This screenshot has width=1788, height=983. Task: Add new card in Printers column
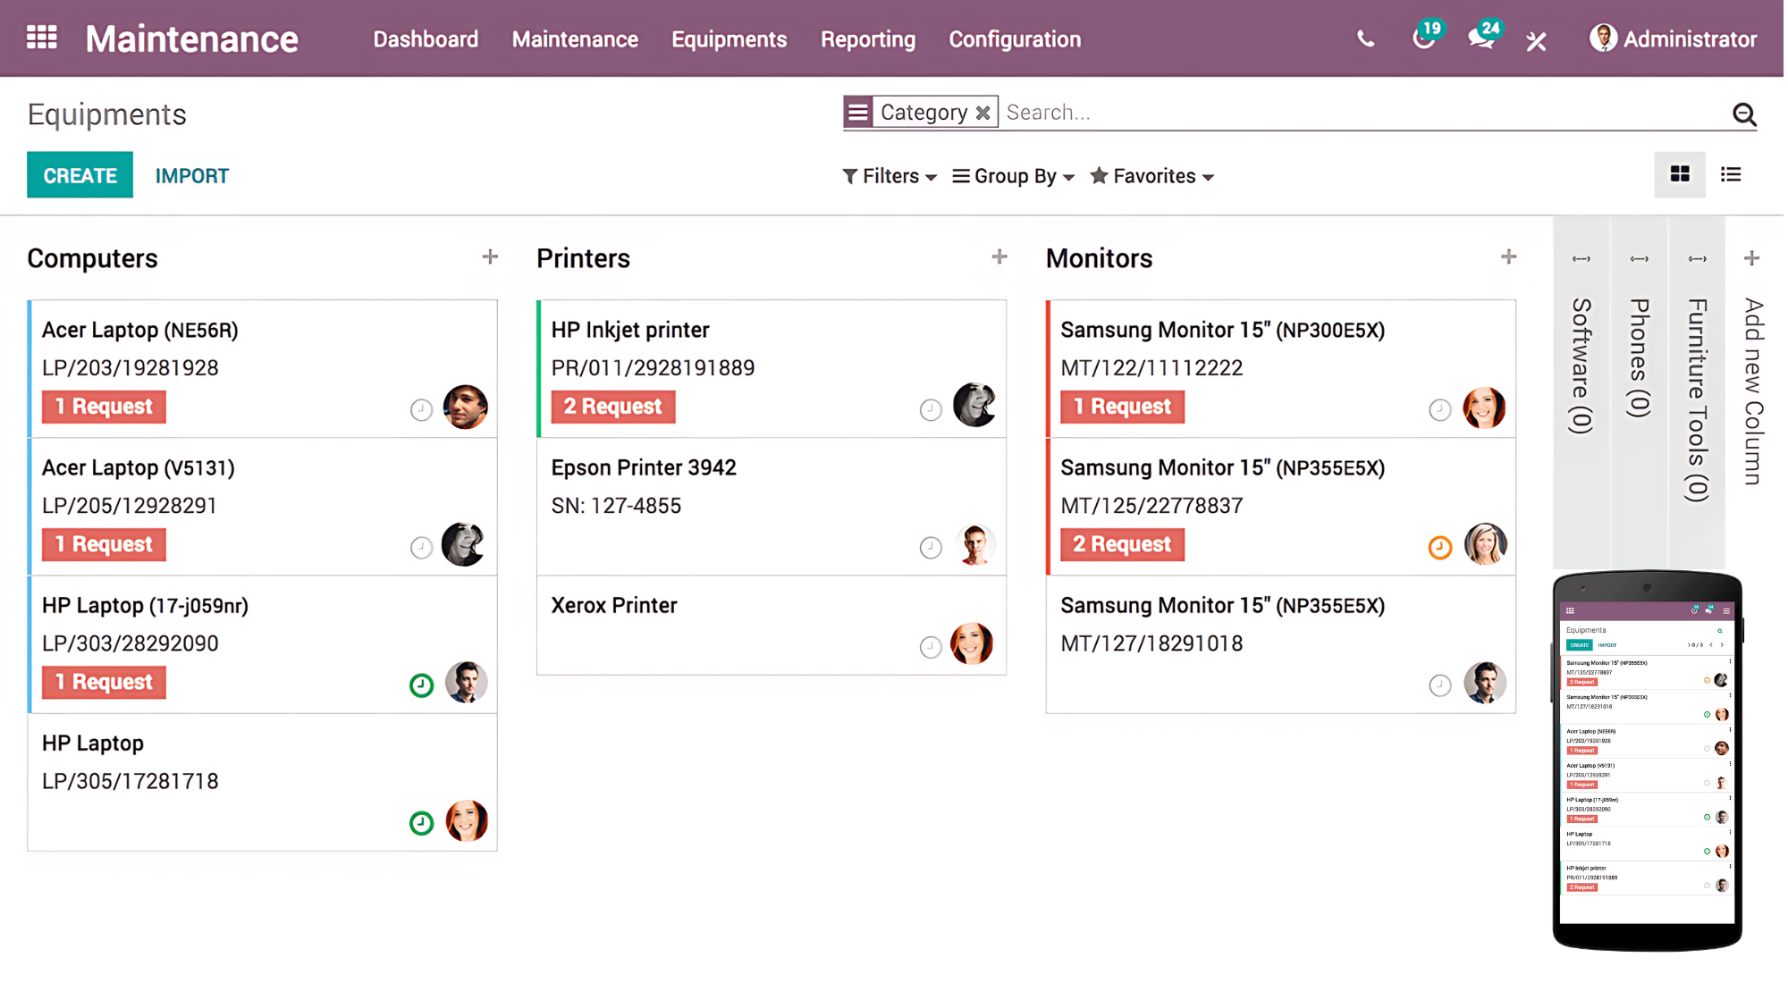pyautogui.click(x=999, y=257)
